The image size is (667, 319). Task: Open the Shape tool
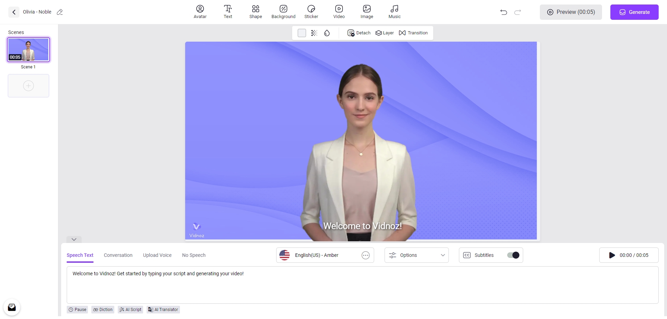[x=256, y=12]
